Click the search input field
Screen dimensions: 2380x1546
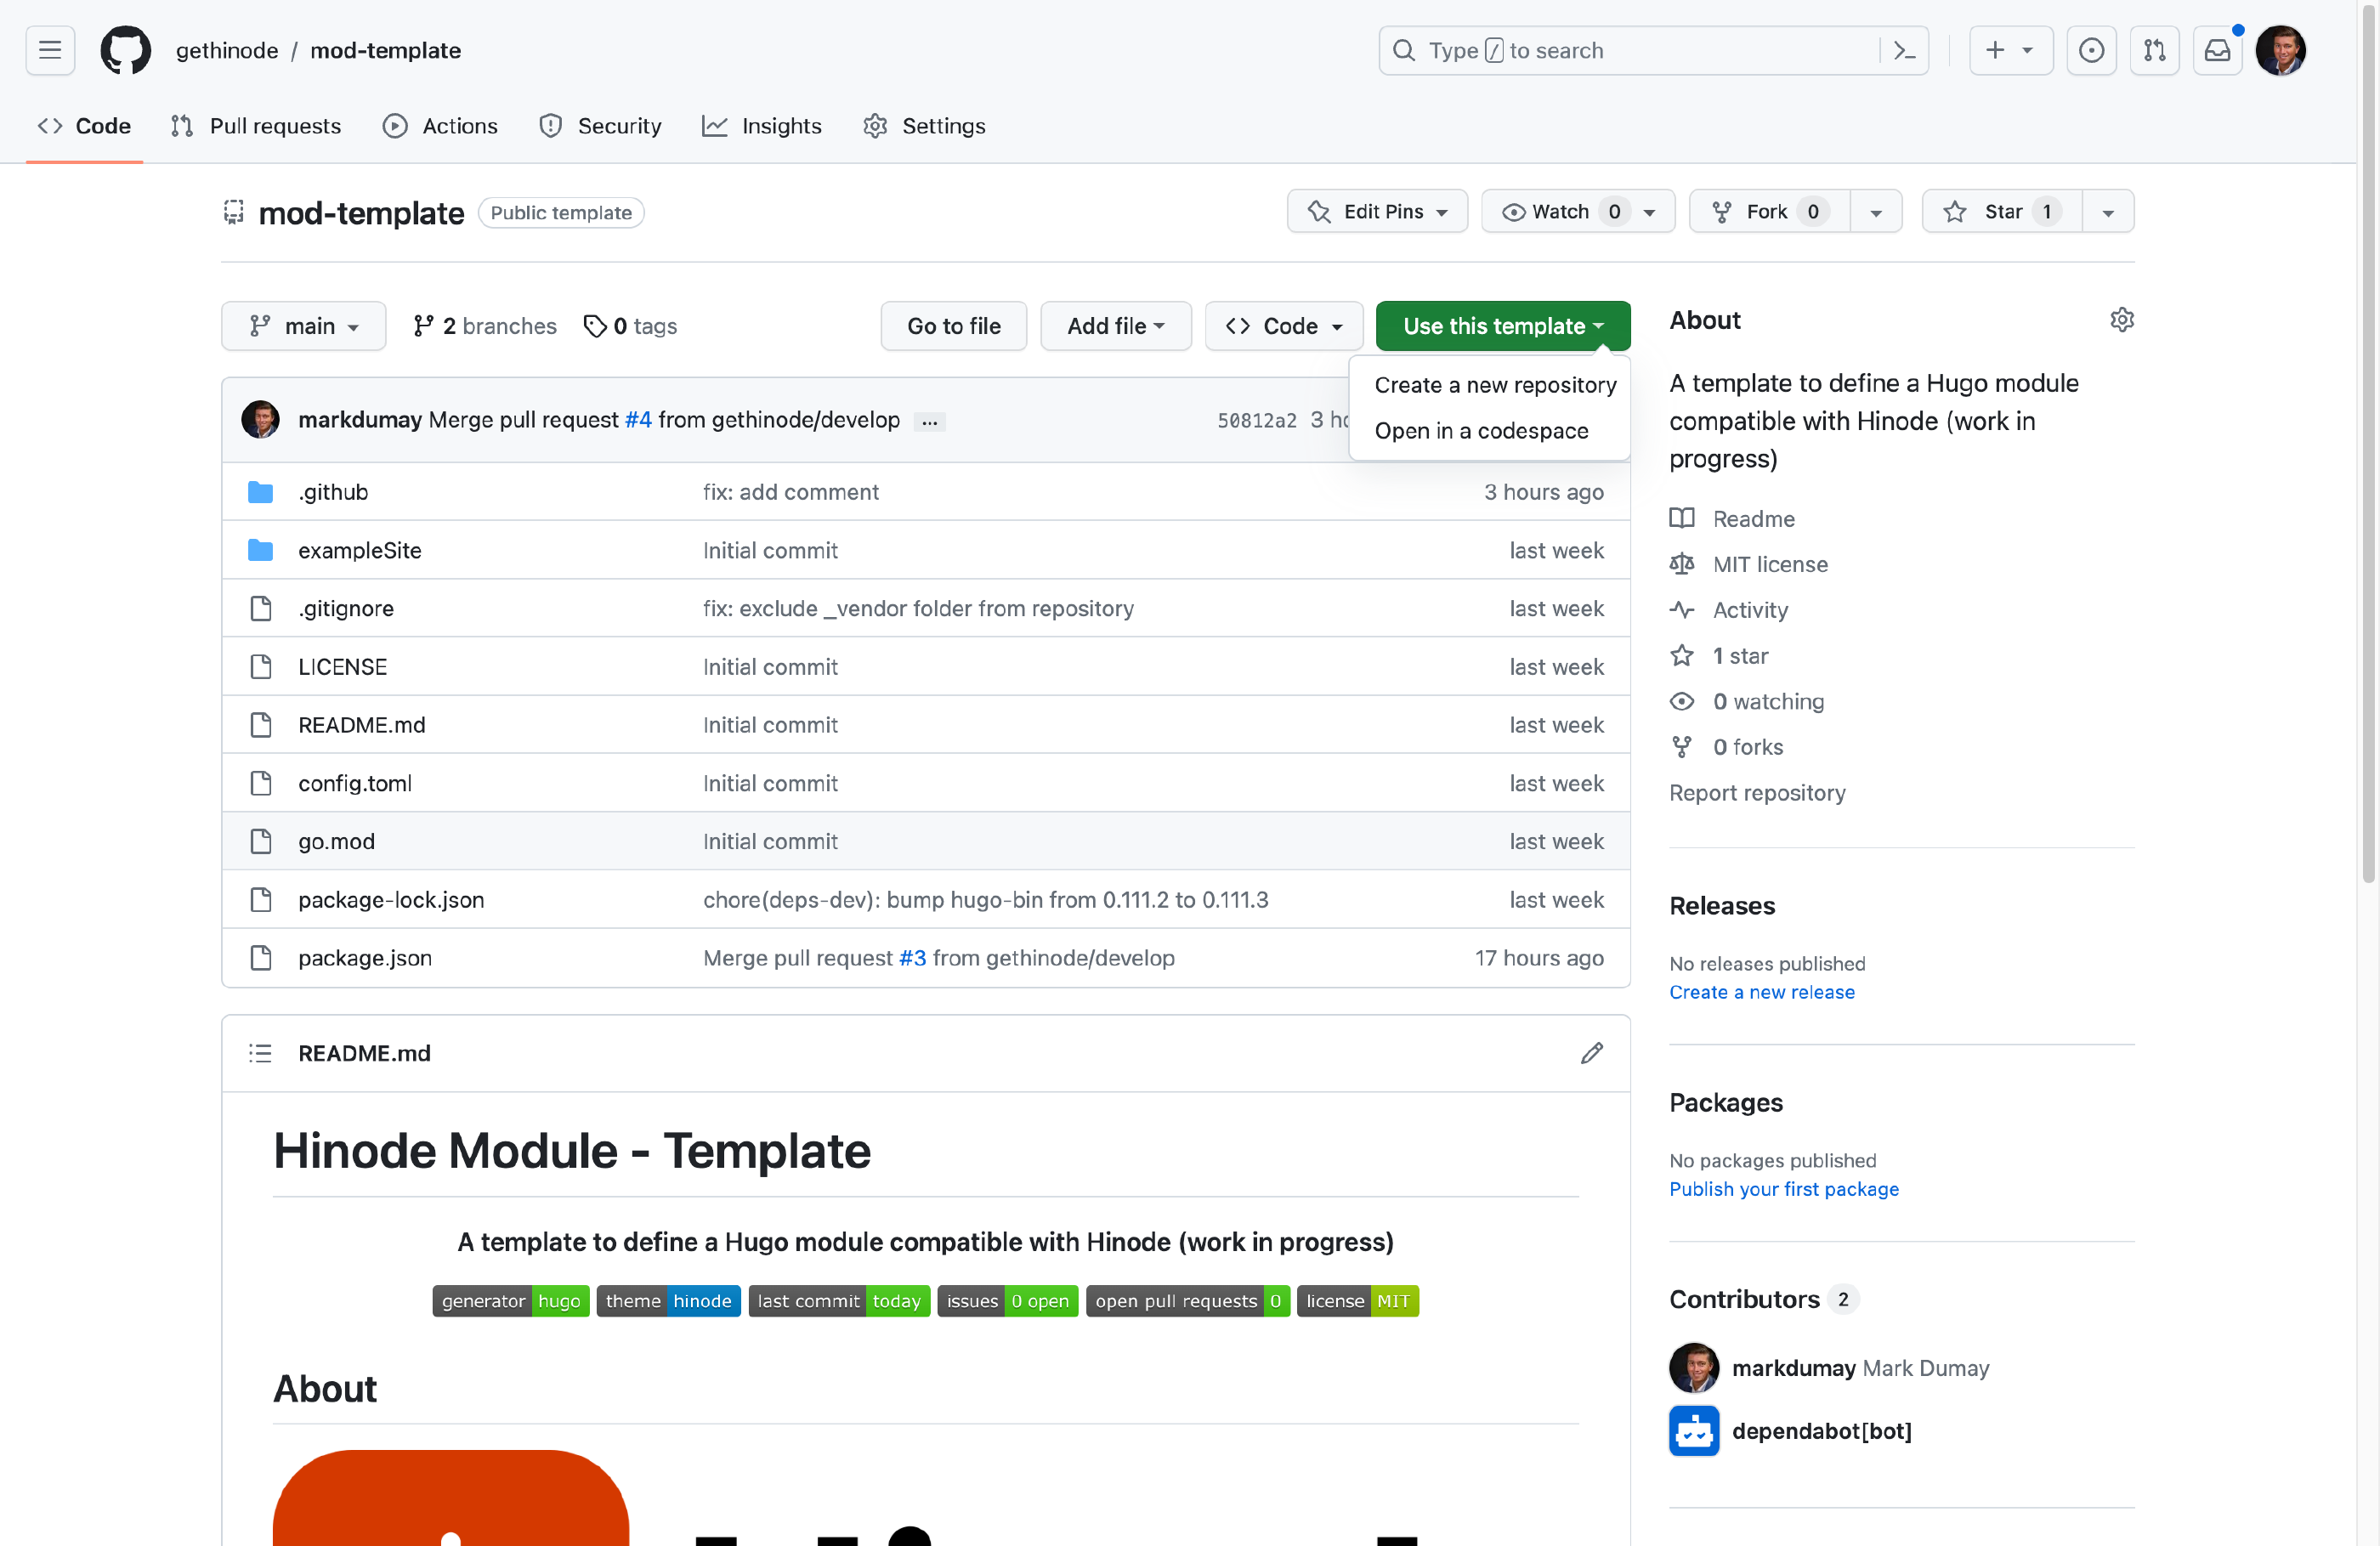tap(1630, 50)
